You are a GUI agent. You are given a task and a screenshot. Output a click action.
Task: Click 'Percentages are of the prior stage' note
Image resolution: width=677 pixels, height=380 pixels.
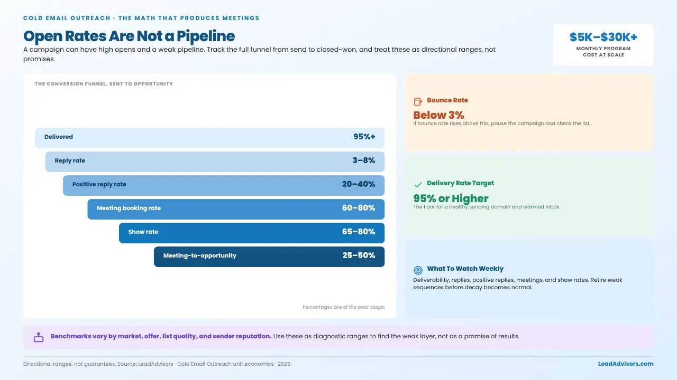343,307
